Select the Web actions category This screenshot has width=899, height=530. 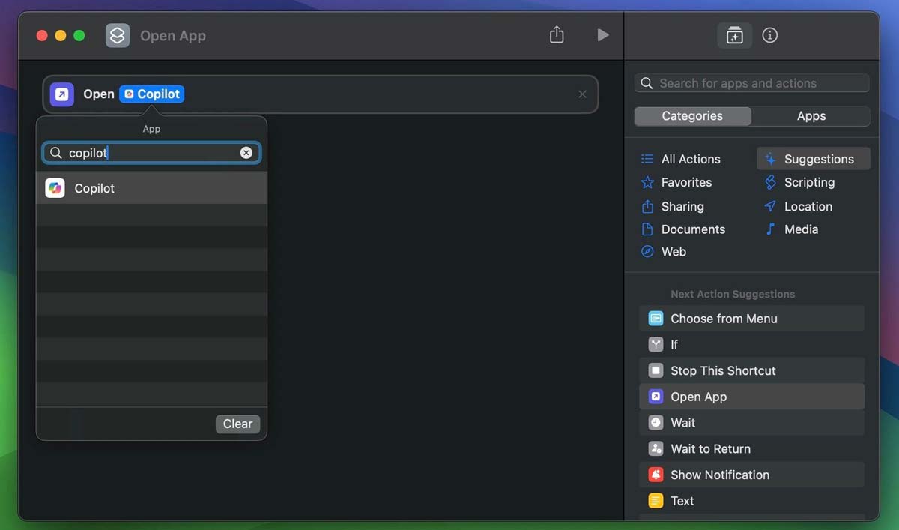[x=674, y=252]
